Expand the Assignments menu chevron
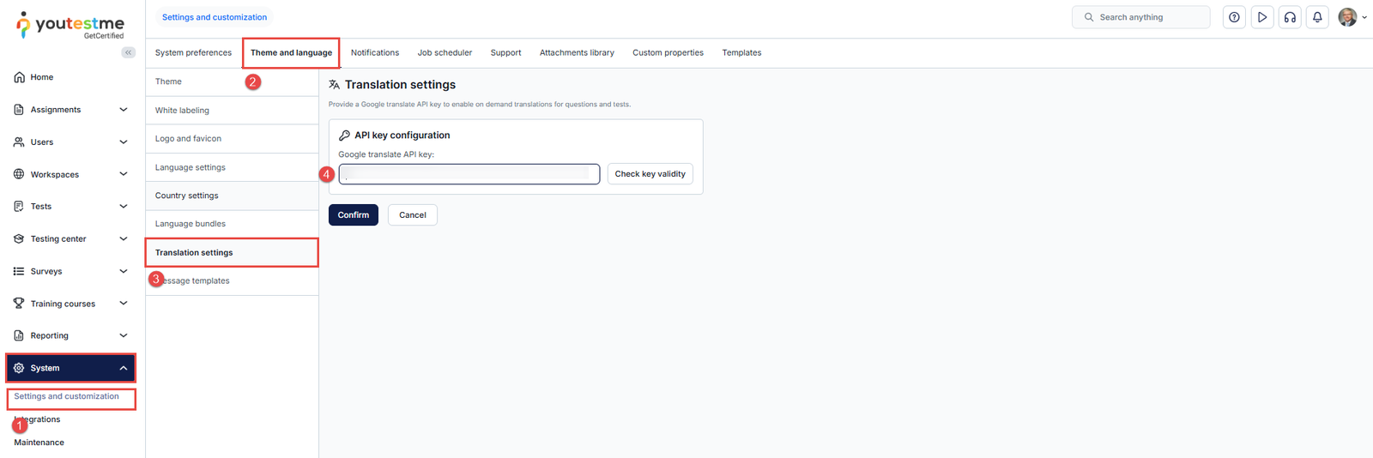This screenshot has width=1373, height=458. point(123,110)
